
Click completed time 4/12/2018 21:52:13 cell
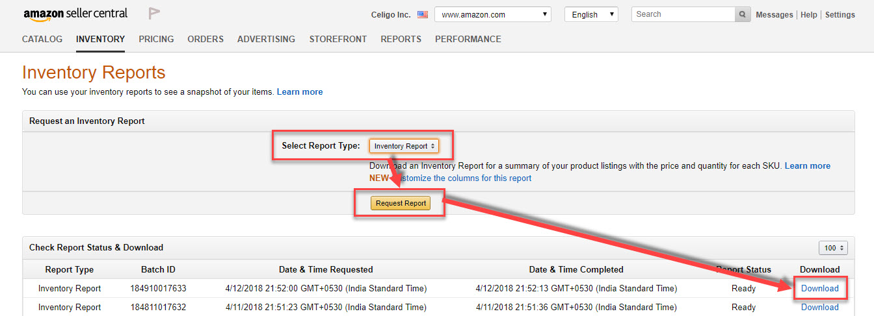576,288
